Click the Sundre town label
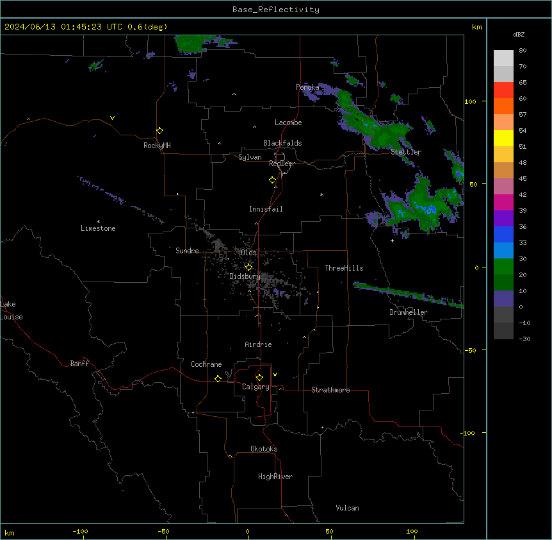This screenshot has width=552, height=540. [187, 251]
